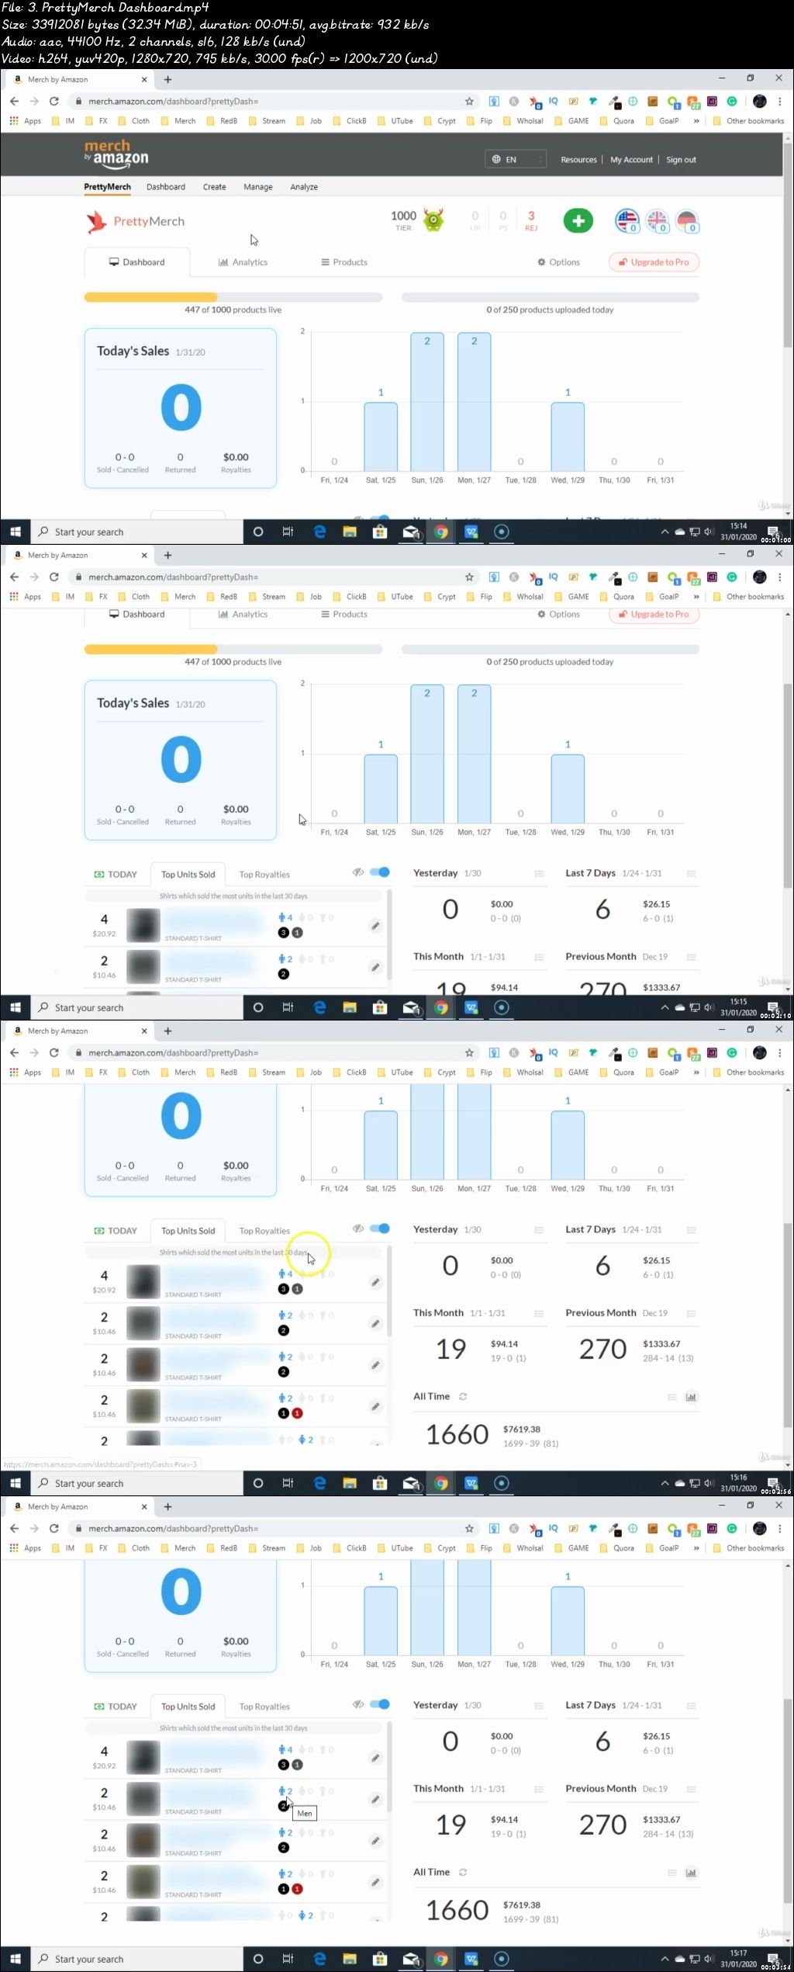Click the Sign out link
794x1972 pixels.
(681, 160)
